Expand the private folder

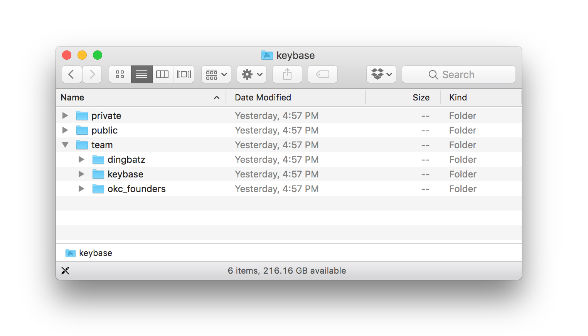pos(65,115)
